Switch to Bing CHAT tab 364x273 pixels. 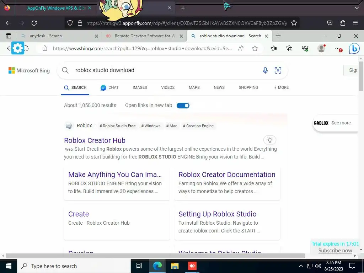point(109,87)
